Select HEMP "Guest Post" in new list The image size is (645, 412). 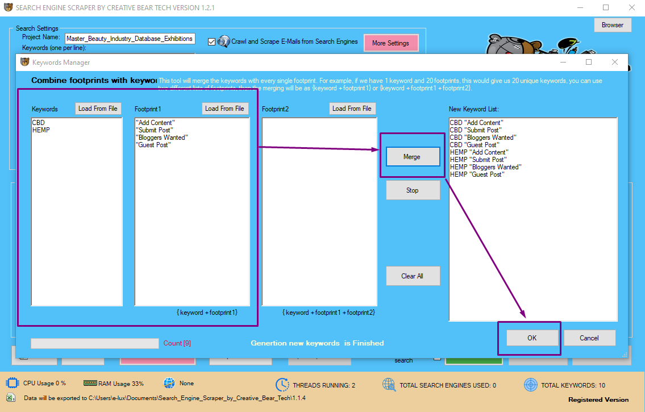[x=477, y=174]
